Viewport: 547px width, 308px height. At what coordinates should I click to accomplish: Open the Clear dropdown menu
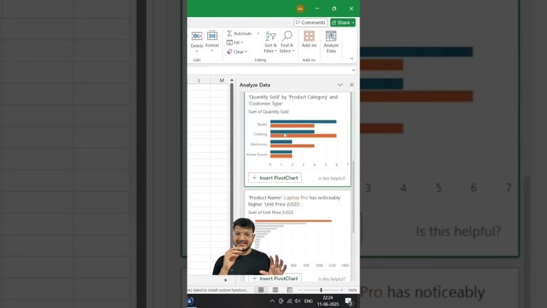pos(237,51)
